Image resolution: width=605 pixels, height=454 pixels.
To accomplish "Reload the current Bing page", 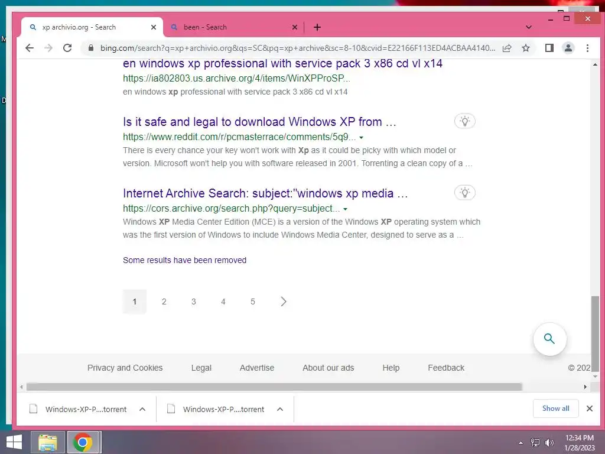I will pos(67,48).
